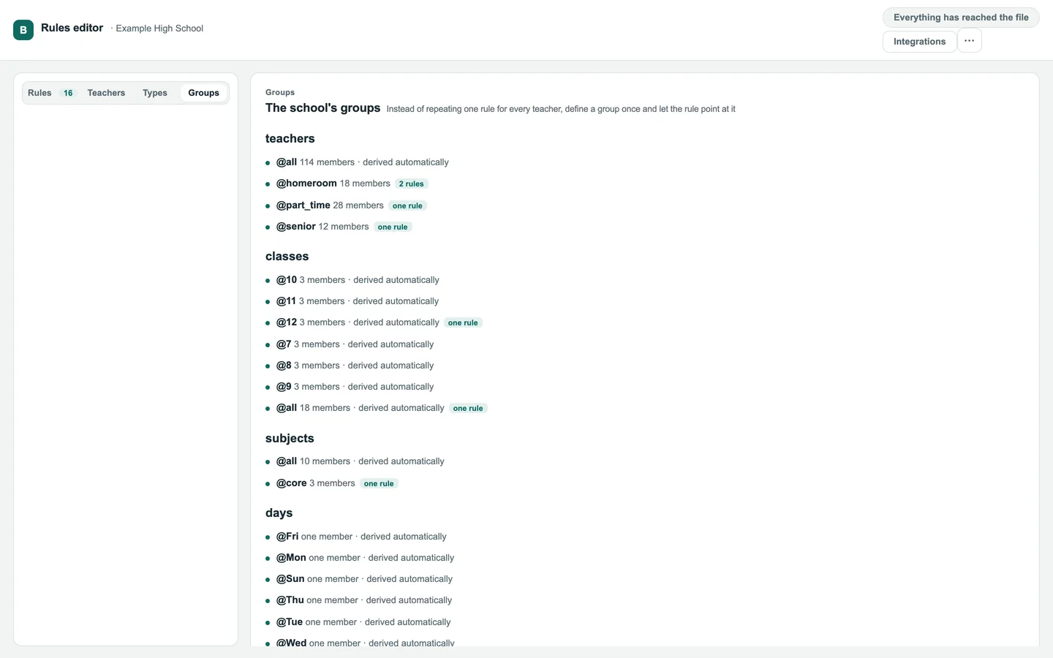
Task: Select the Groups tab
Action: pos(203,93)
